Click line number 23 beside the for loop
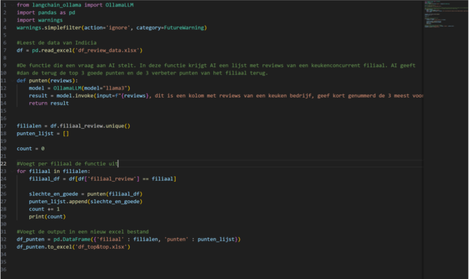 pyautogui.click(x=4, y=171)
